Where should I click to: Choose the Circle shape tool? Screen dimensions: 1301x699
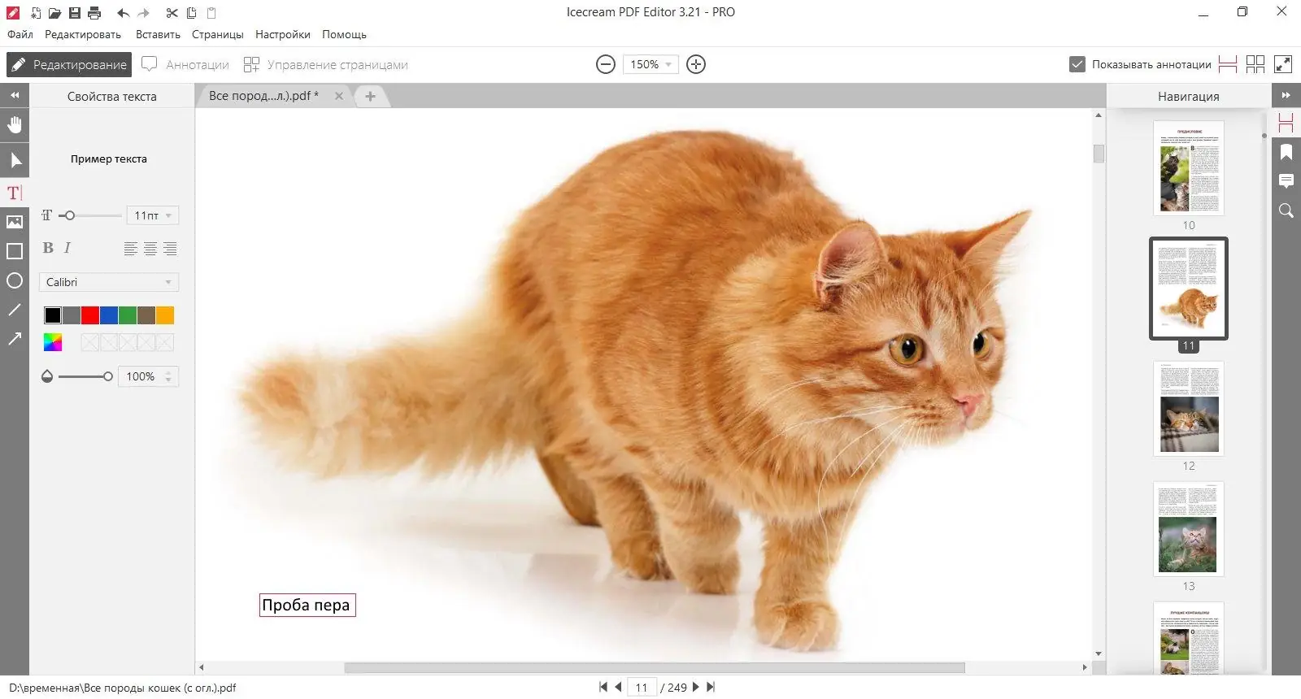[x=15, y=280]
